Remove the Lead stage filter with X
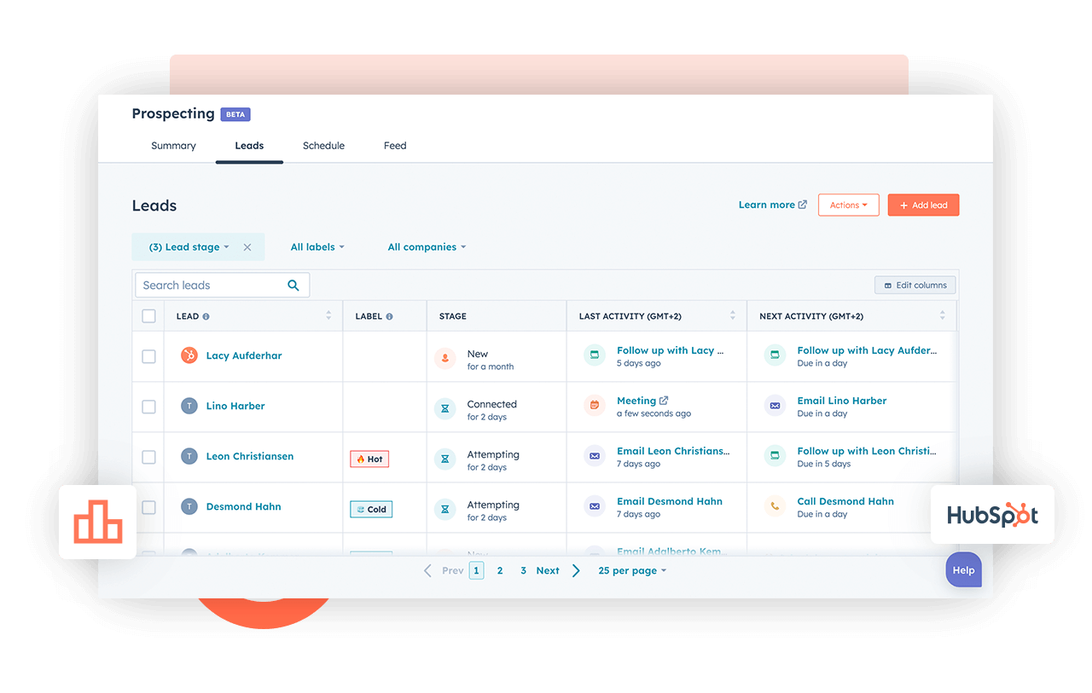Screen dimensions: 1092x693 [247, 247]
